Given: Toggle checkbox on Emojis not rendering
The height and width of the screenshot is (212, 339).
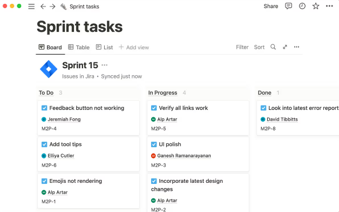Looking at the screenshot, I should [x=44, y=181].
